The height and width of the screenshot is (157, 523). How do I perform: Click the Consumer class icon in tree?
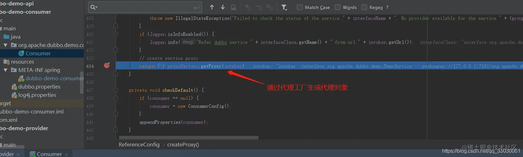[x=21, y=53]
